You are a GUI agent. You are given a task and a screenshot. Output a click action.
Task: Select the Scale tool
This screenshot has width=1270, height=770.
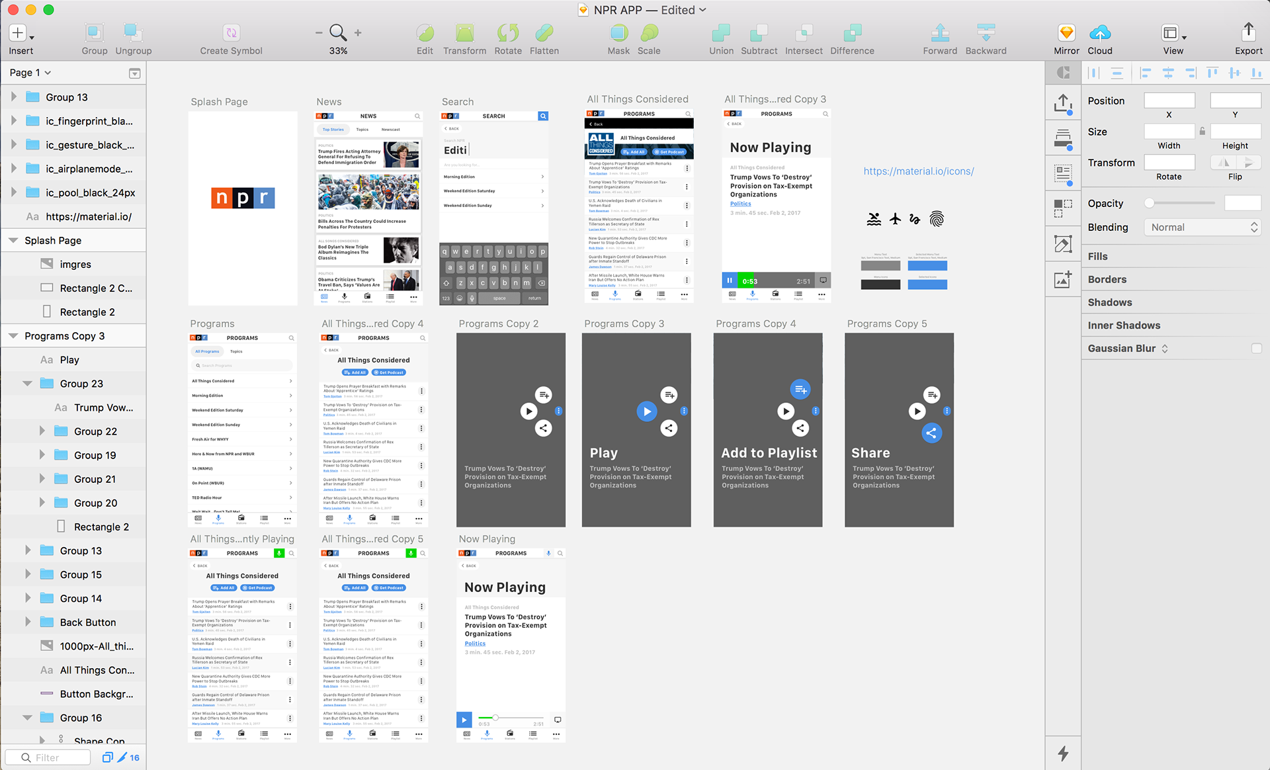pyautogui.click(x=649, y=33)
